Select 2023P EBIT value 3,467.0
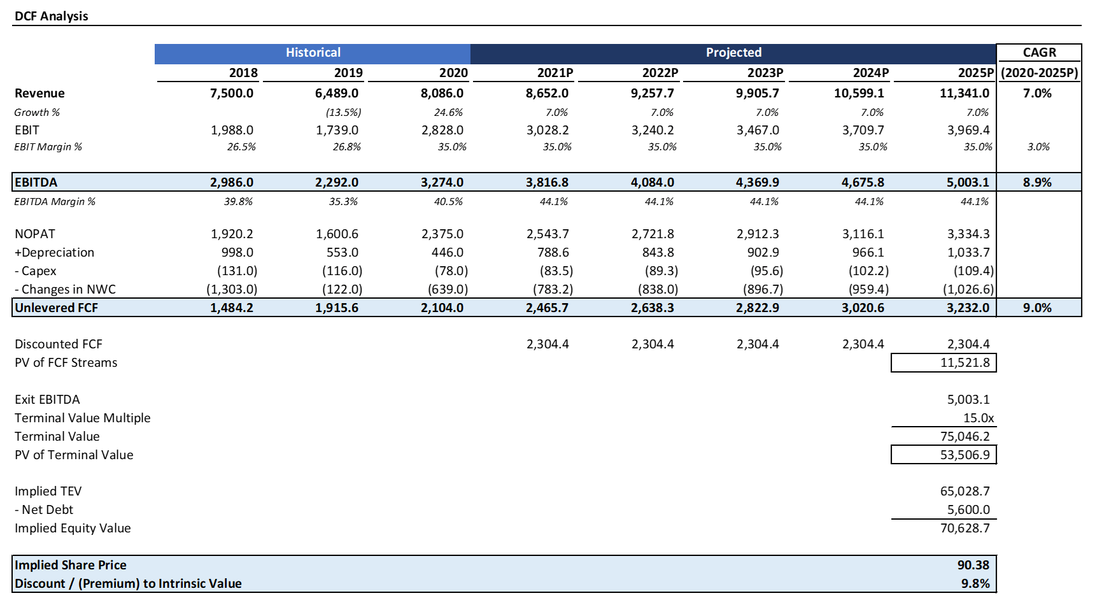Screen dimensions: 1095x605 tap(758, 130)
